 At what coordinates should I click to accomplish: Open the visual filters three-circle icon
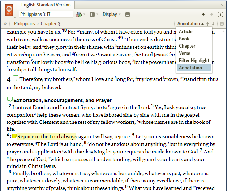(x=79, y=14)
